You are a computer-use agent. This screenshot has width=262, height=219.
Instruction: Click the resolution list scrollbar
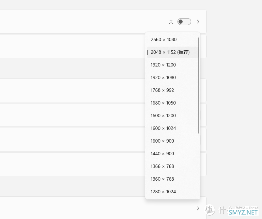tap(199, 86)
